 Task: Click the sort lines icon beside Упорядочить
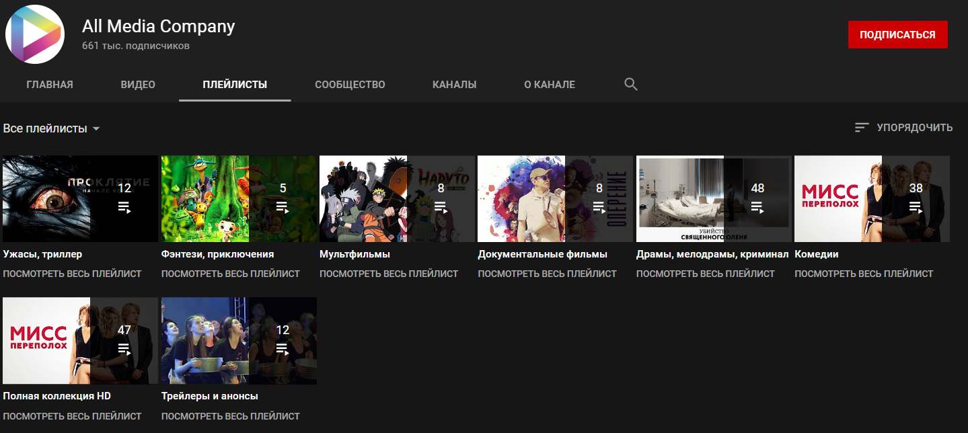click(862, 128)
